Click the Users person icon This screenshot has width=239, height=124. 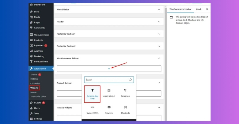[31, 108]
